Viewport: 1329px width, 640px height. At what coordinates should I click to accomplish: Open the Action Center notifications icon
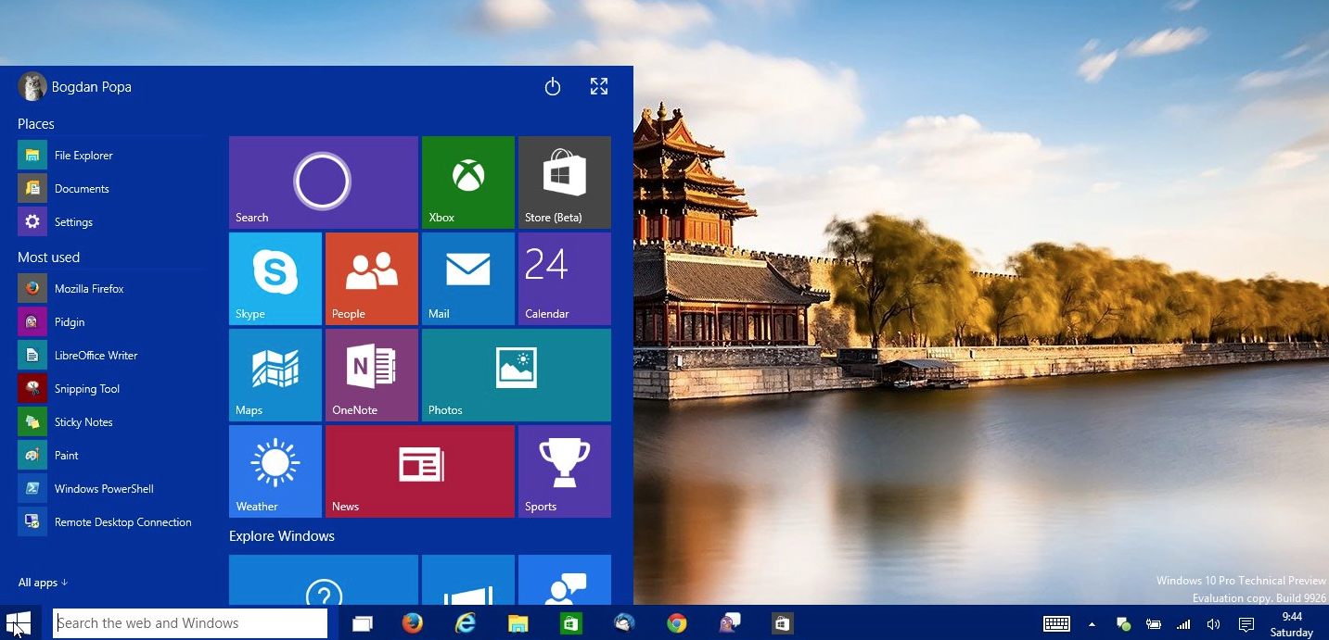click(1246, 624)
